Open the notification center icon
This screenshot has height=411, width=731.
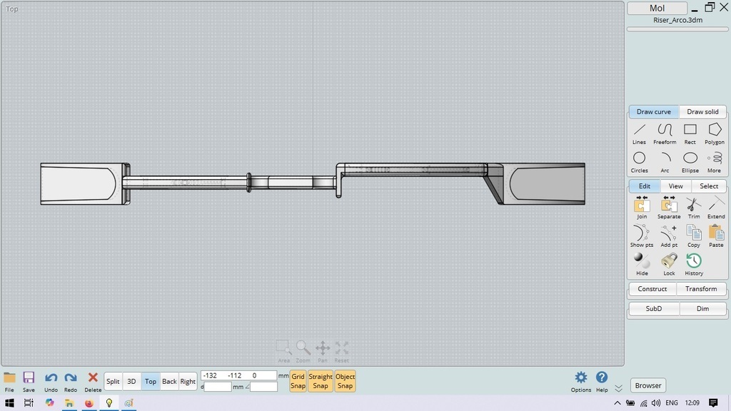pos(713,403)
